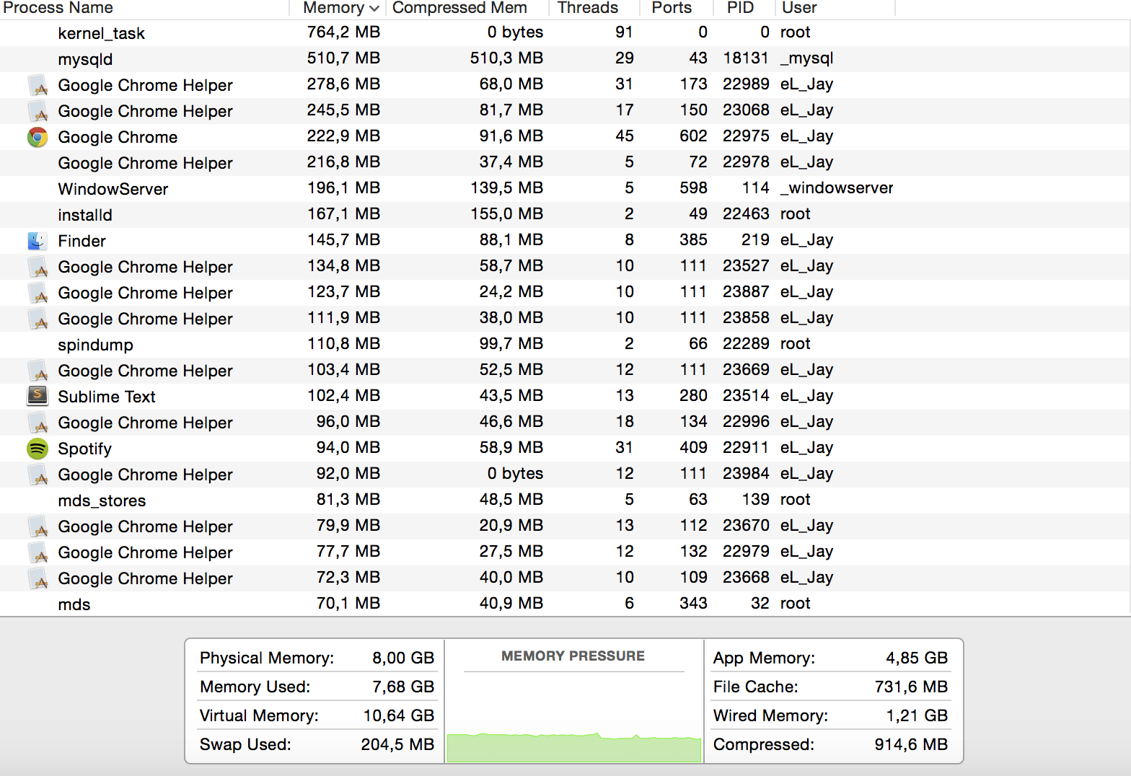1131x776 pixels.
Task: Select the mysqld process row
Action: (x=85, y=59)
